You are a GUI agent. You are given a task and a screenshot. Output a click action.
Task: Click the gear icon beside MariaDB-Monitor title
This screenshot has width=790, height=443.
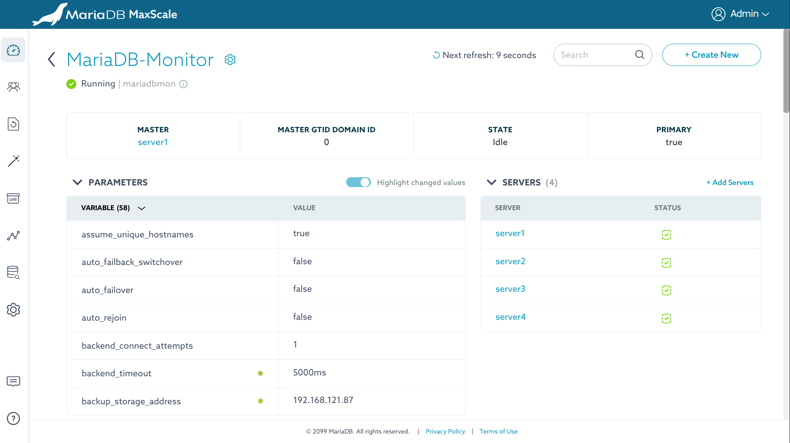230,60
